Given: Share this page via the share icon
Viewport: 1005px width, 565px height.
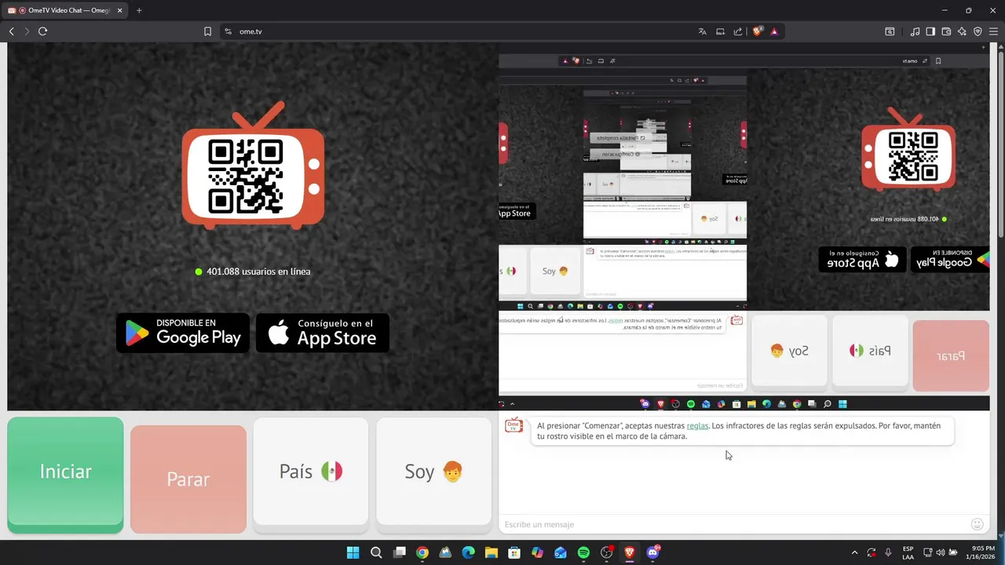Looking at the screenshot, I should (x=738, y=31).
